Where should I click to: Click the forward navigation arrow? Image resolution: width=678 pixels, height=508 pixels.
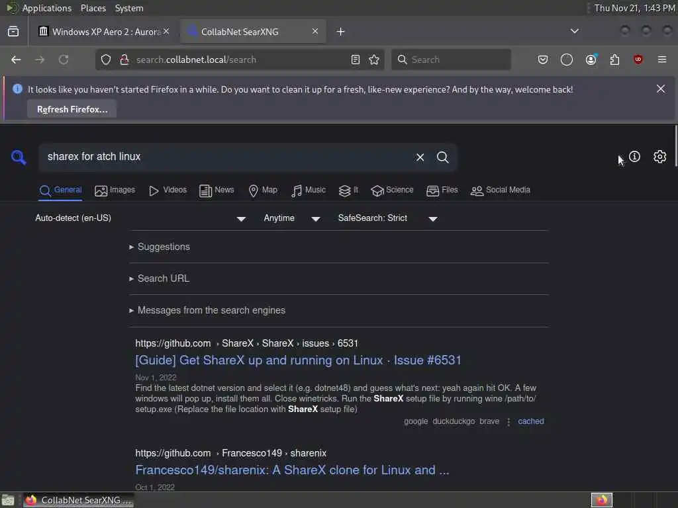(x=40, y=60)
